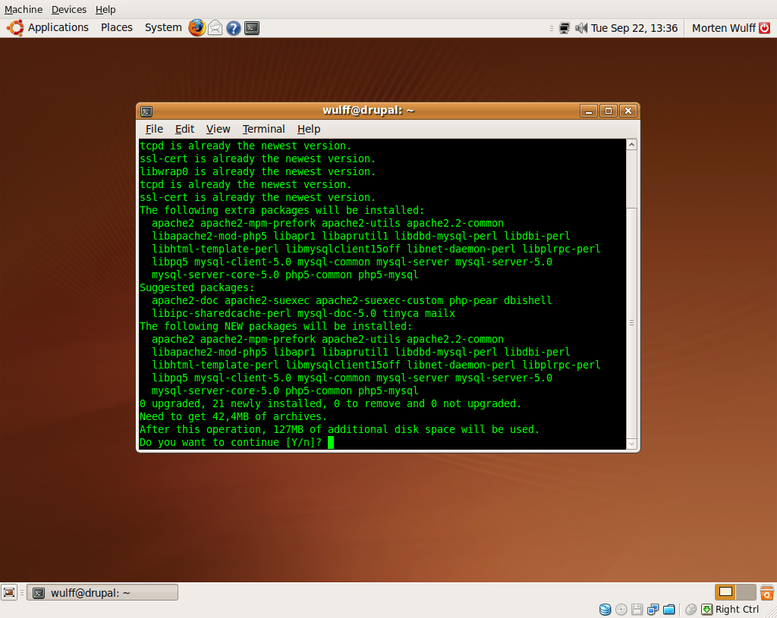This screenshot has height=618, width=777.
Task: Open the blue question-mark Help icon
Action: pyautogui.click(x=234, y=28)
